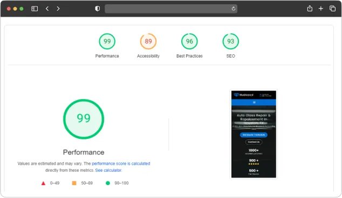Minimize the window with yellow button

pyautogui.click(x=15, y=9)
